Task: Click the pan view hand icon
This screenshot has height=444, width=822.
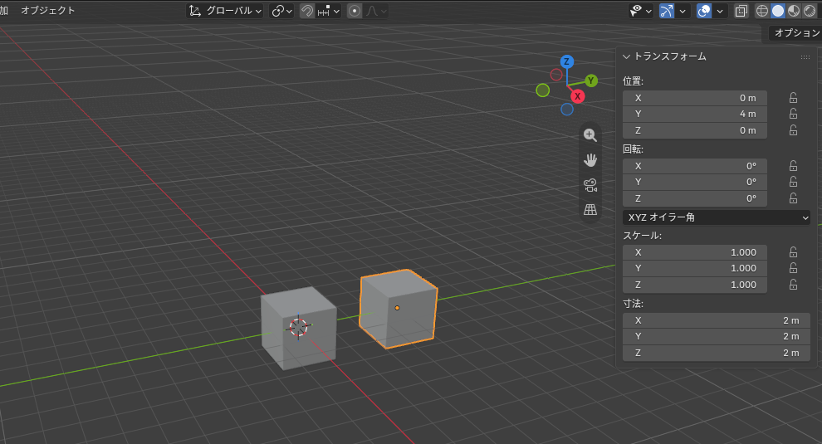Action: coord(590,160)
